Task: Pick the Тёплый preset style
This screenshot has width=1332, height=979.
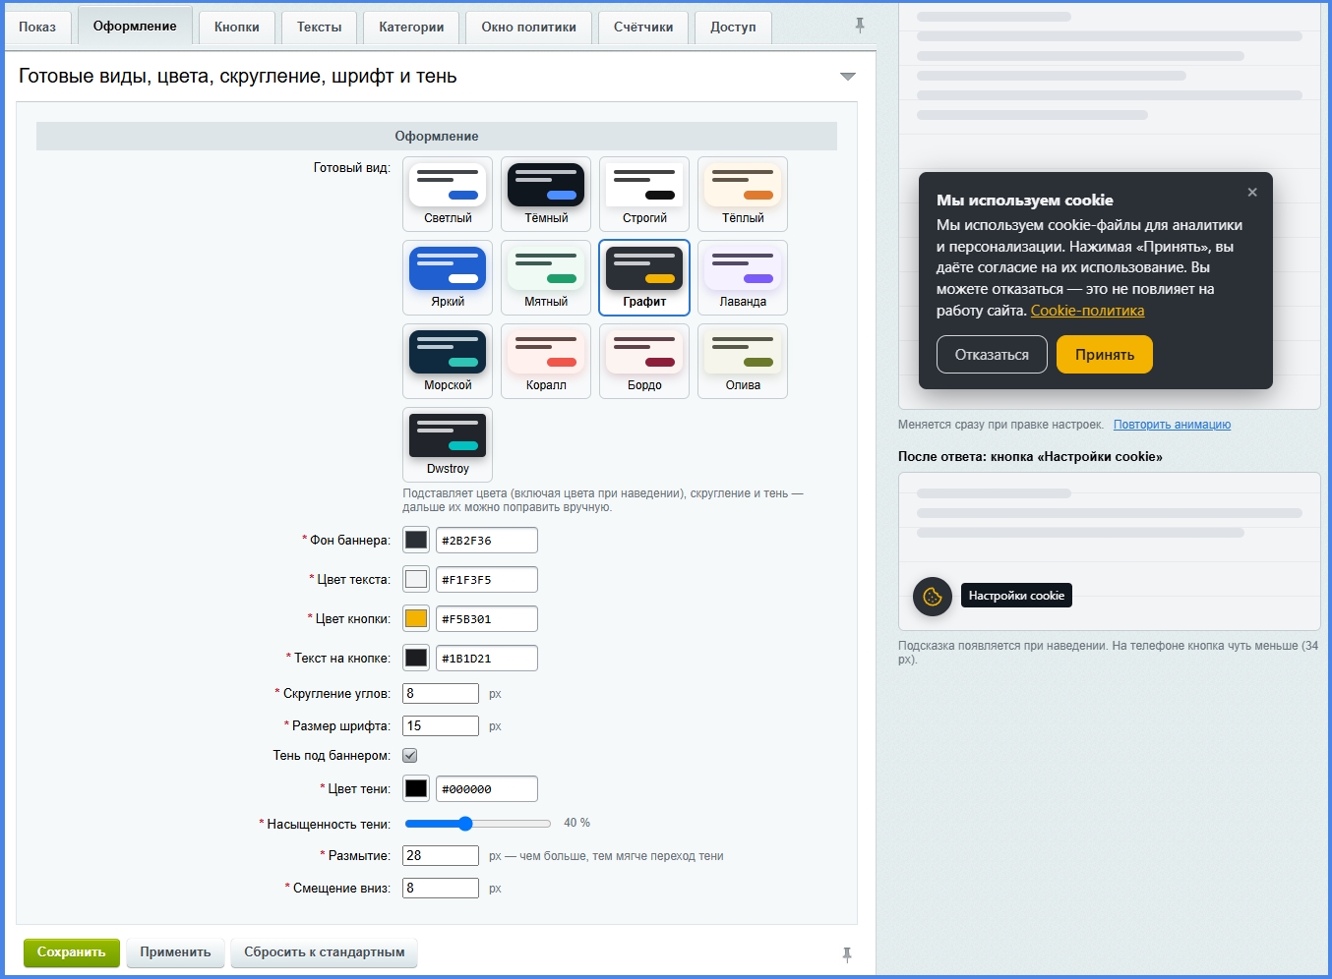Action: pos(743,194)
